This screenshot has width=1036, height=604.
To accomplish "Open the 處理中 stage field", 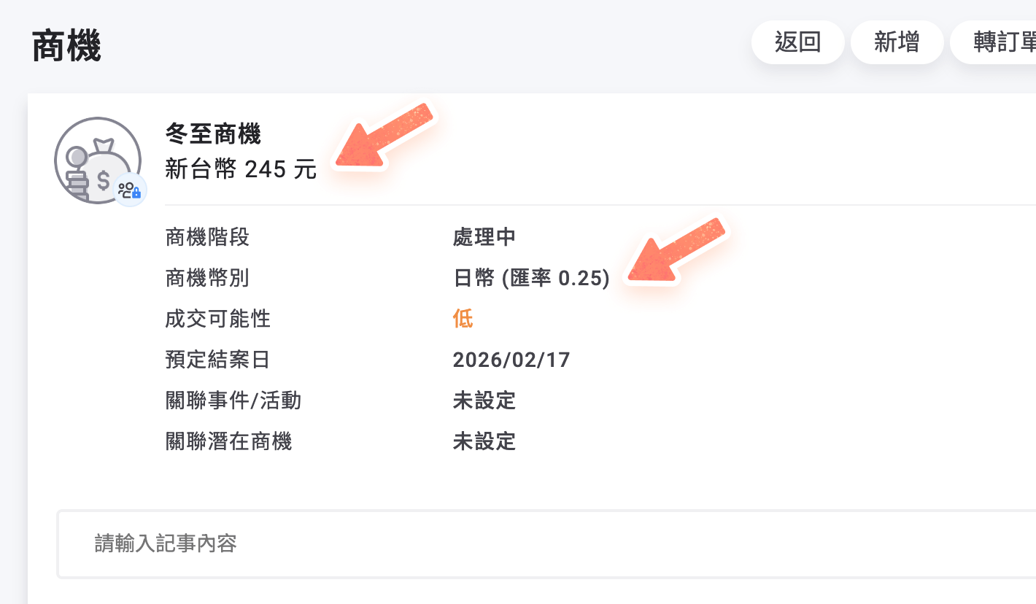I will pos(484,237).
